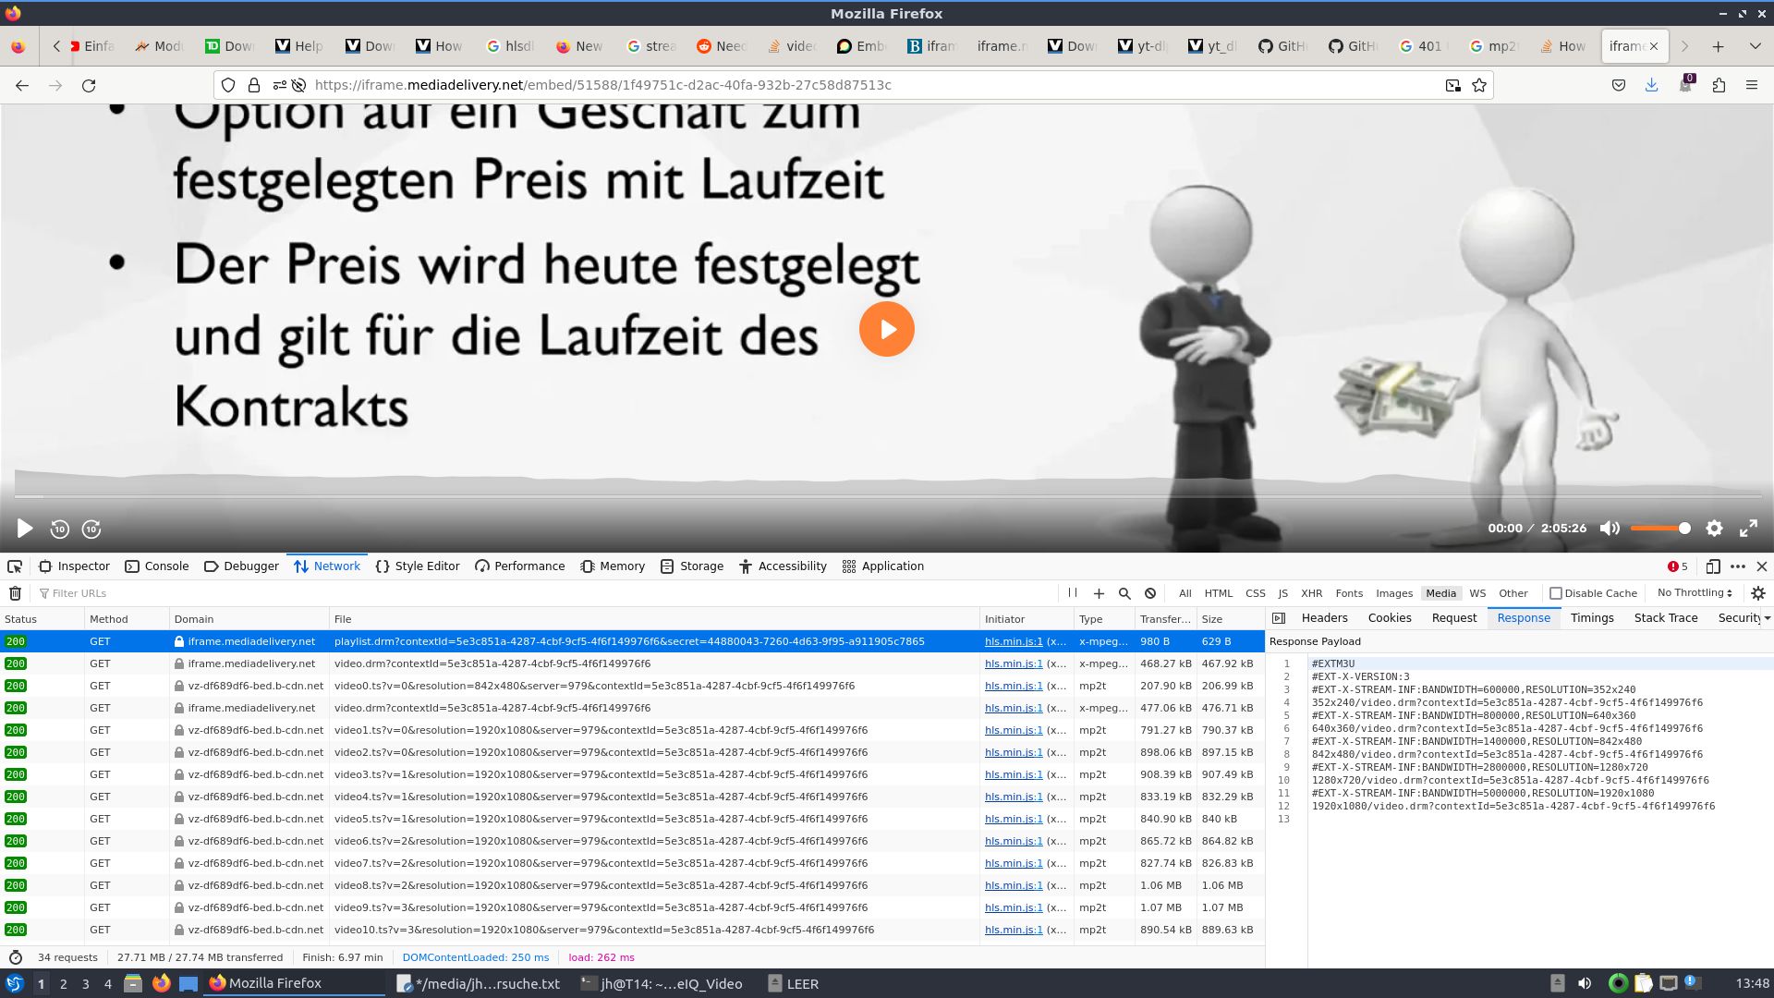
Task: Pause network recording toggle button
Action: tap(1073, 593)
